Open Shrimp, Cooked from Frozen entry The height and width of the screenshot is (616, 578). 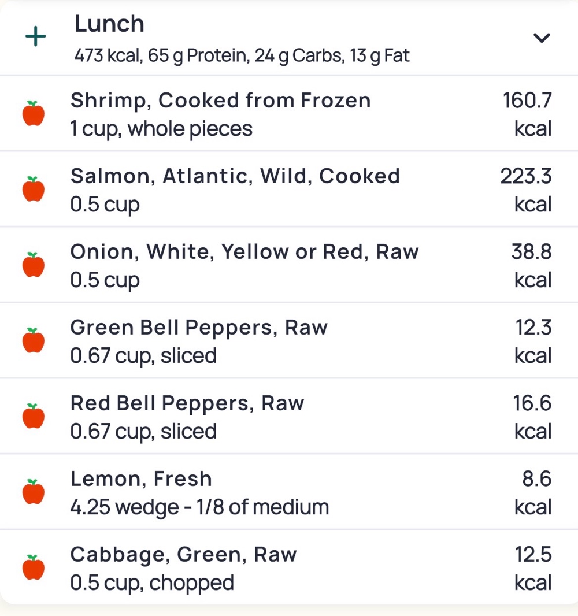coord(289,113)
